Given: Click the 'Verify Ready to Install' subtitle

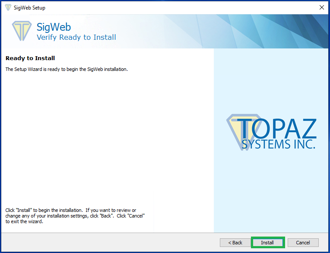Looking at the screenshot, I should 76,37.
